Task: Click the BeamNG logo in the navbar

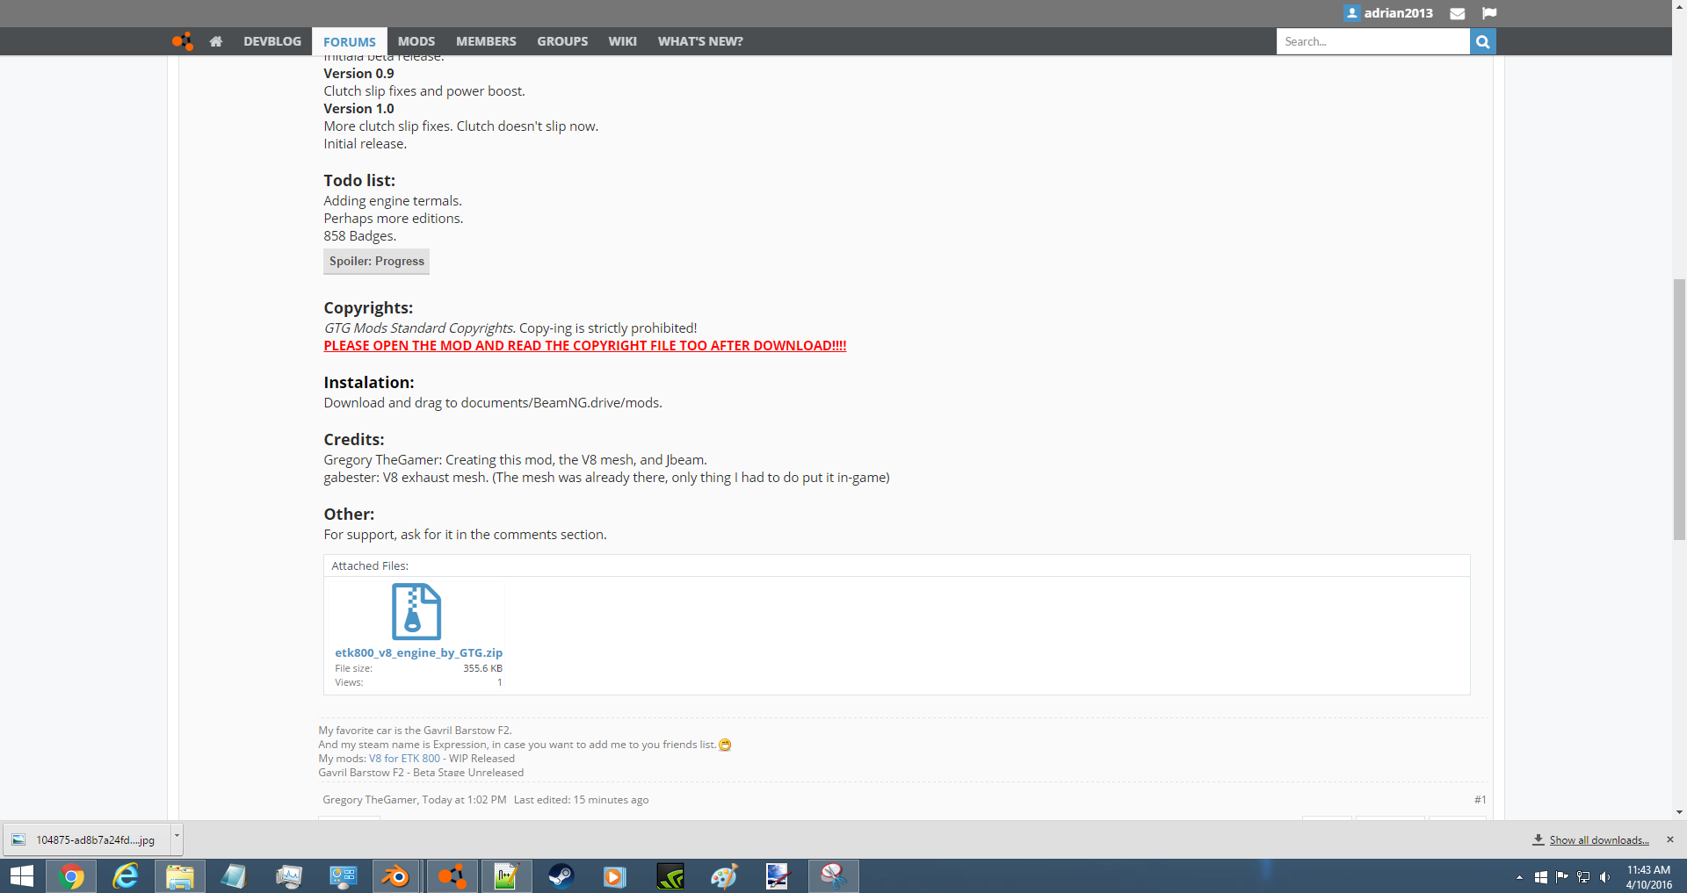Action: [183, 41]
